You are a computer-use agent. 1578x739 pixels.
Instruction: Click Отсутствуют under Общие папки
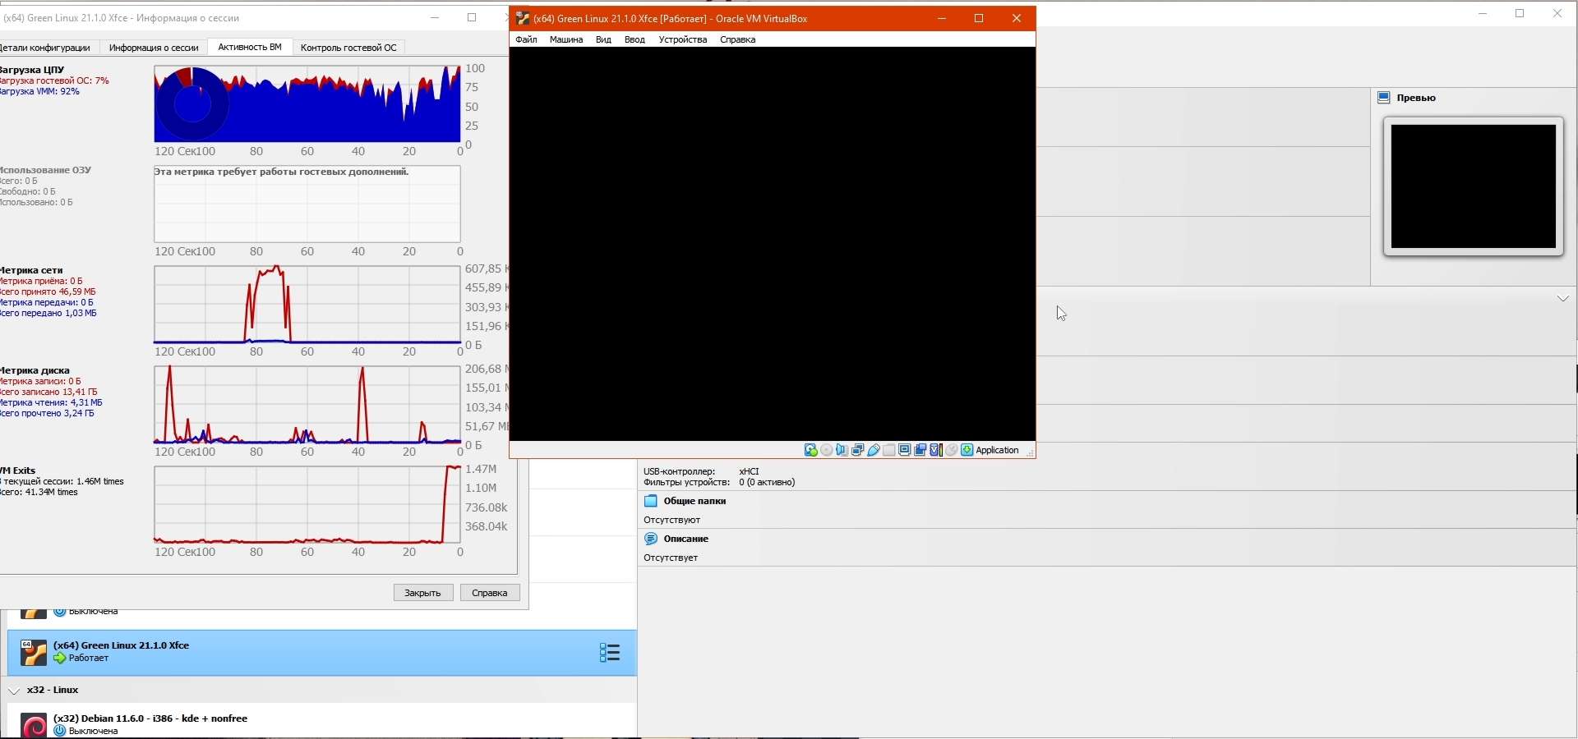pos(672,520)
